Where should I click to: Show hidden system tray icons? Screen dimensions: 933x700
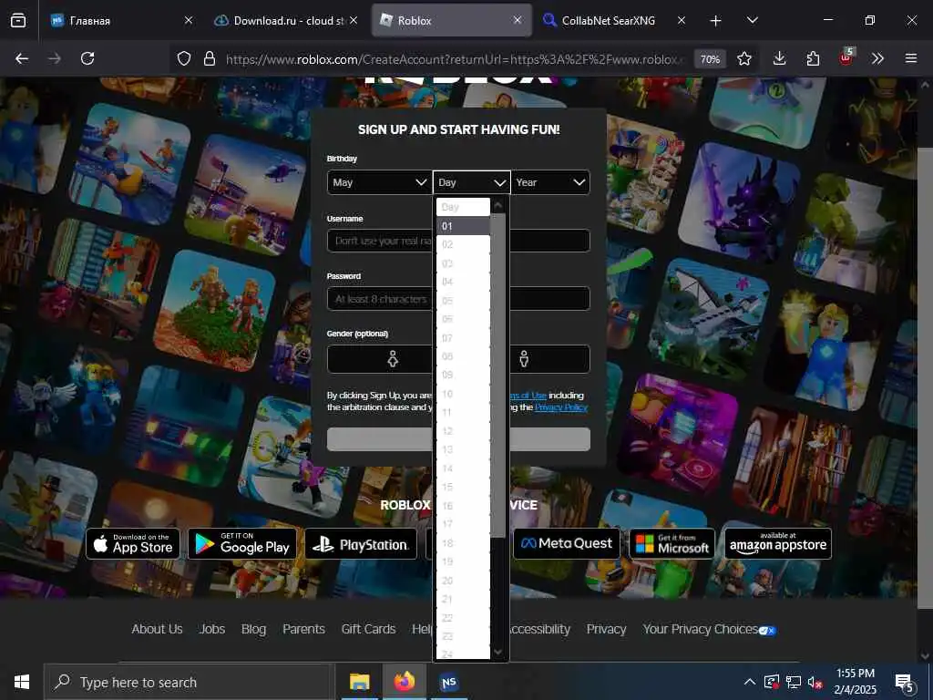(750, 682)
